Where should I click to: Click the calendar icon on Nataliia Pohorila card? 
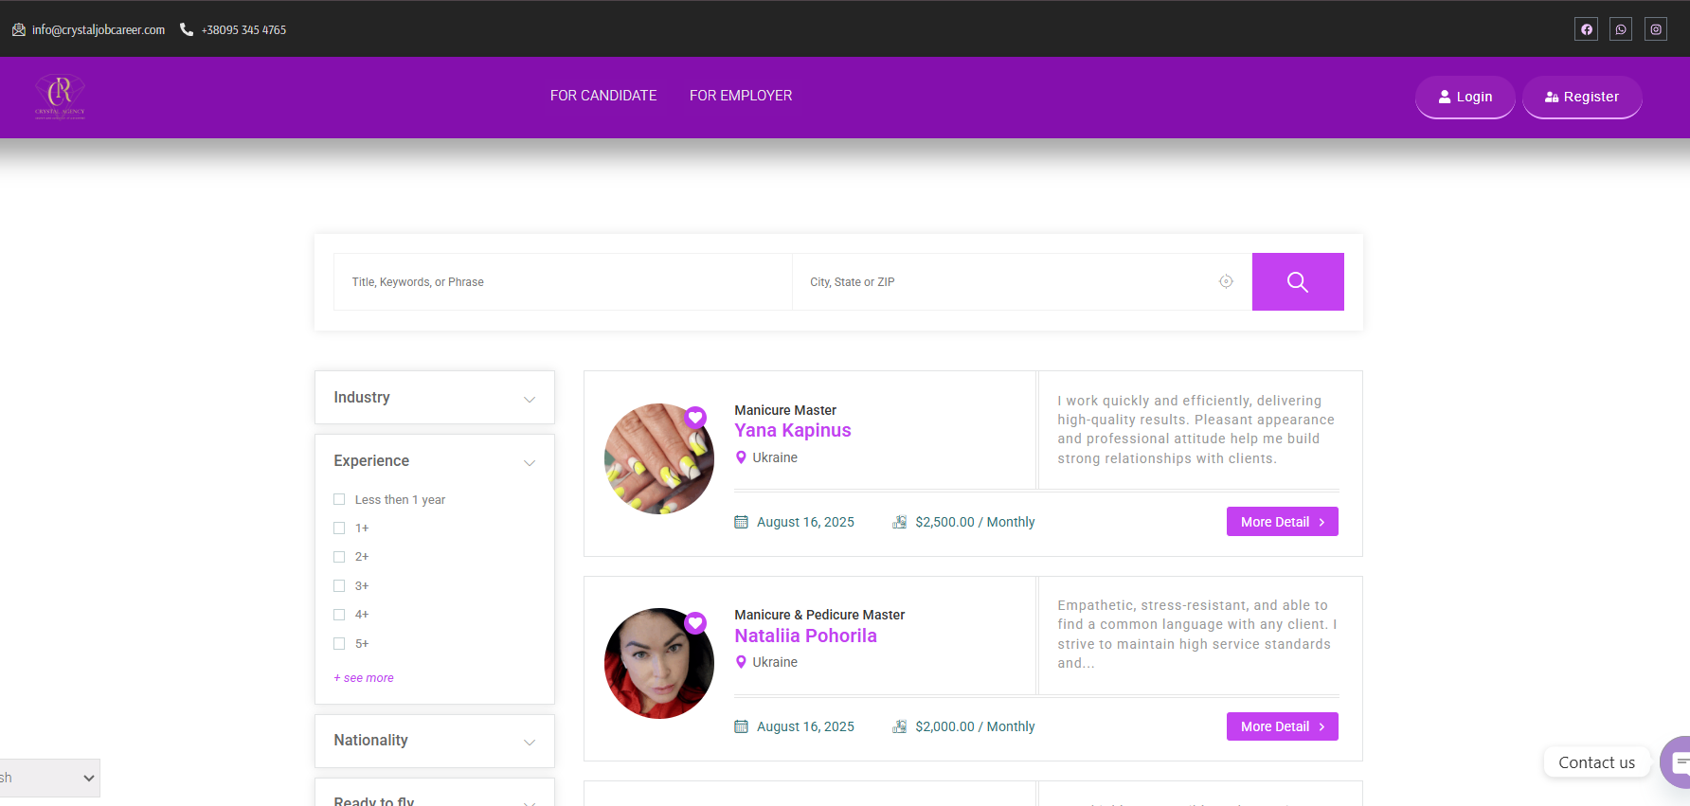coord(741,726)
